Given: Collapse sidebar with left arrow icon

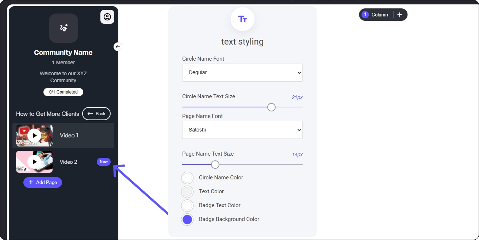Looking at the screenshot, I should pos(118,47).
